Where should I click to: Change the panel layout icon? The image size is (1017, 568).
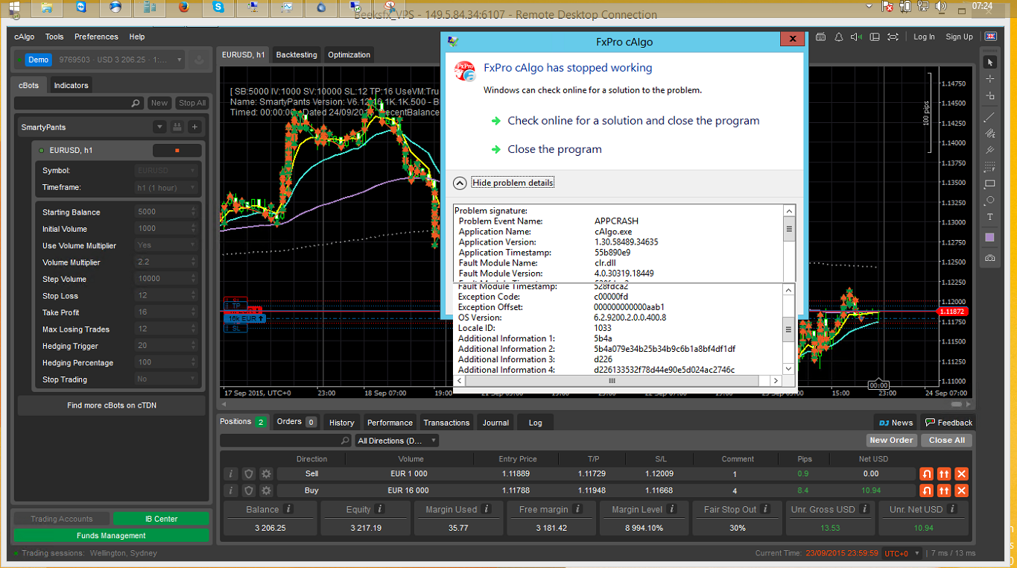coord(875,37)
